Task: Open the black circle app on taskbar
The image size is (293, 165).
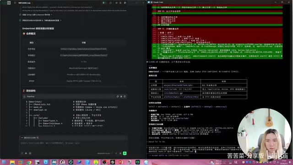Action: 113,162
